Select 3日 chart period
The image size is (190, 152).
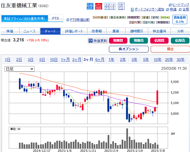pos(30,60)
